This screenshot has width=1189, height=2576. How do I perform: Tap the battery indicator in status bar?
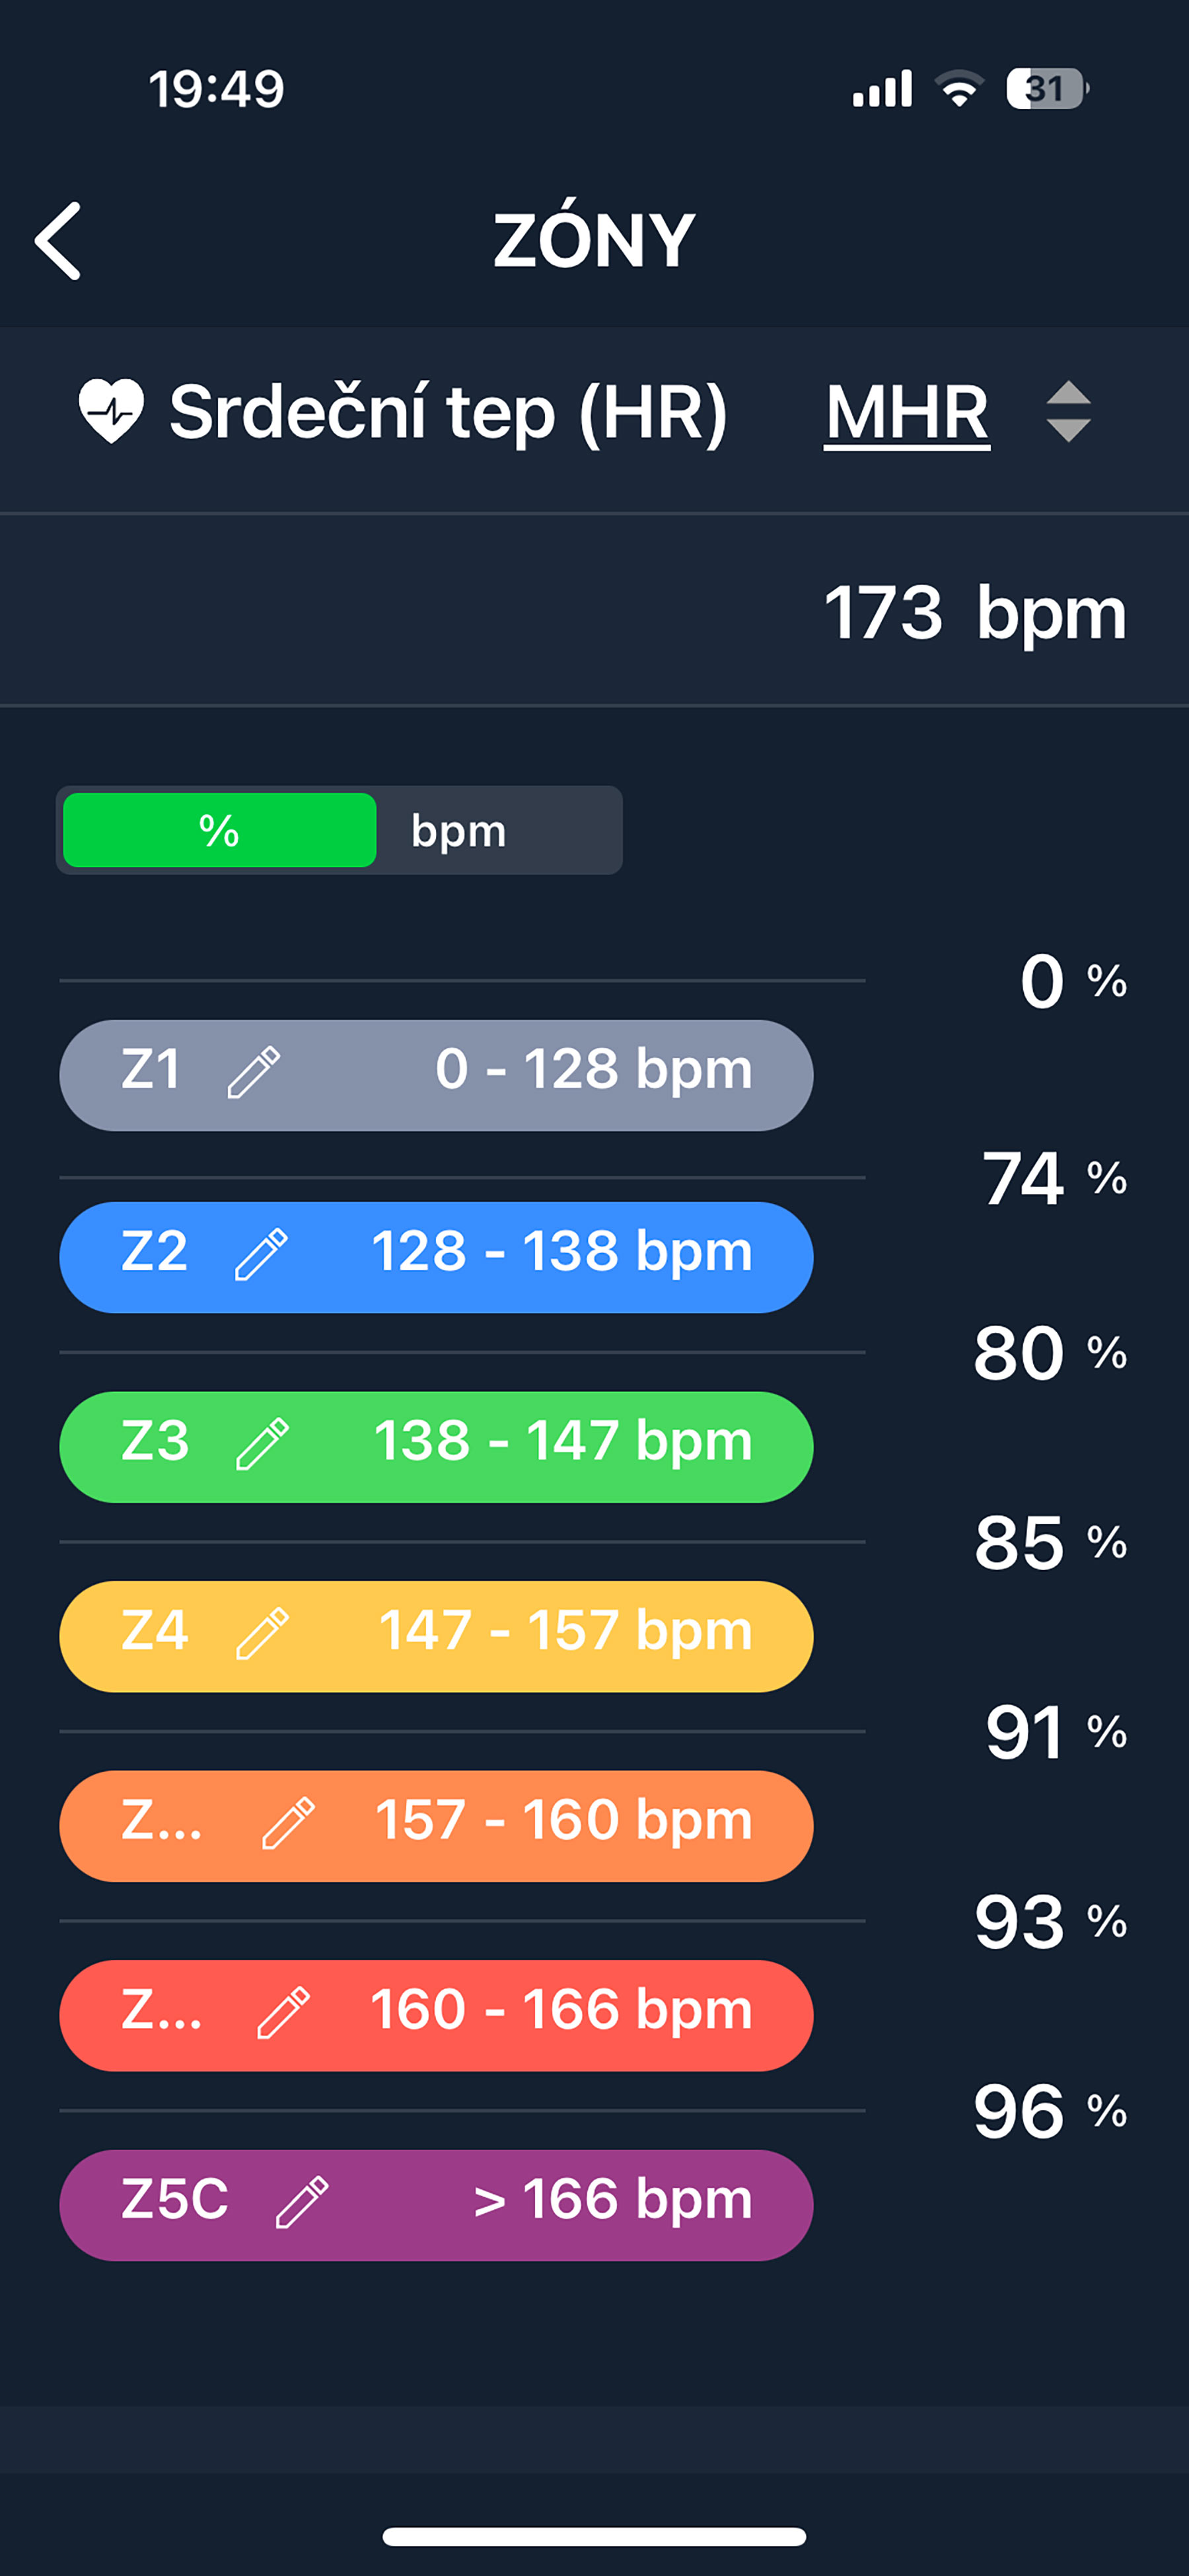(x=1045, y=89)
